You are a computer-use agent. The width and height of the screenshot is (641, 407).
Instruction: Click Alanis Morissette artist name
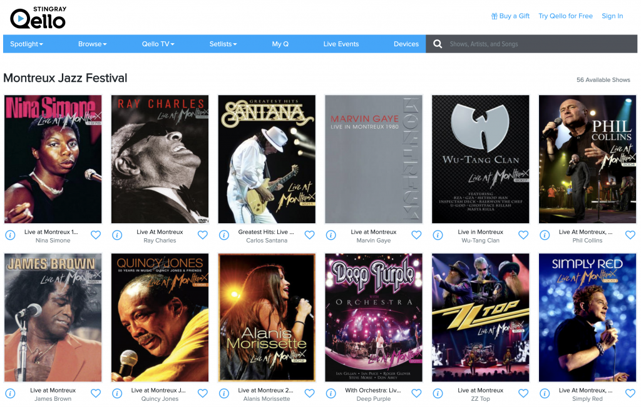point(267,399)
